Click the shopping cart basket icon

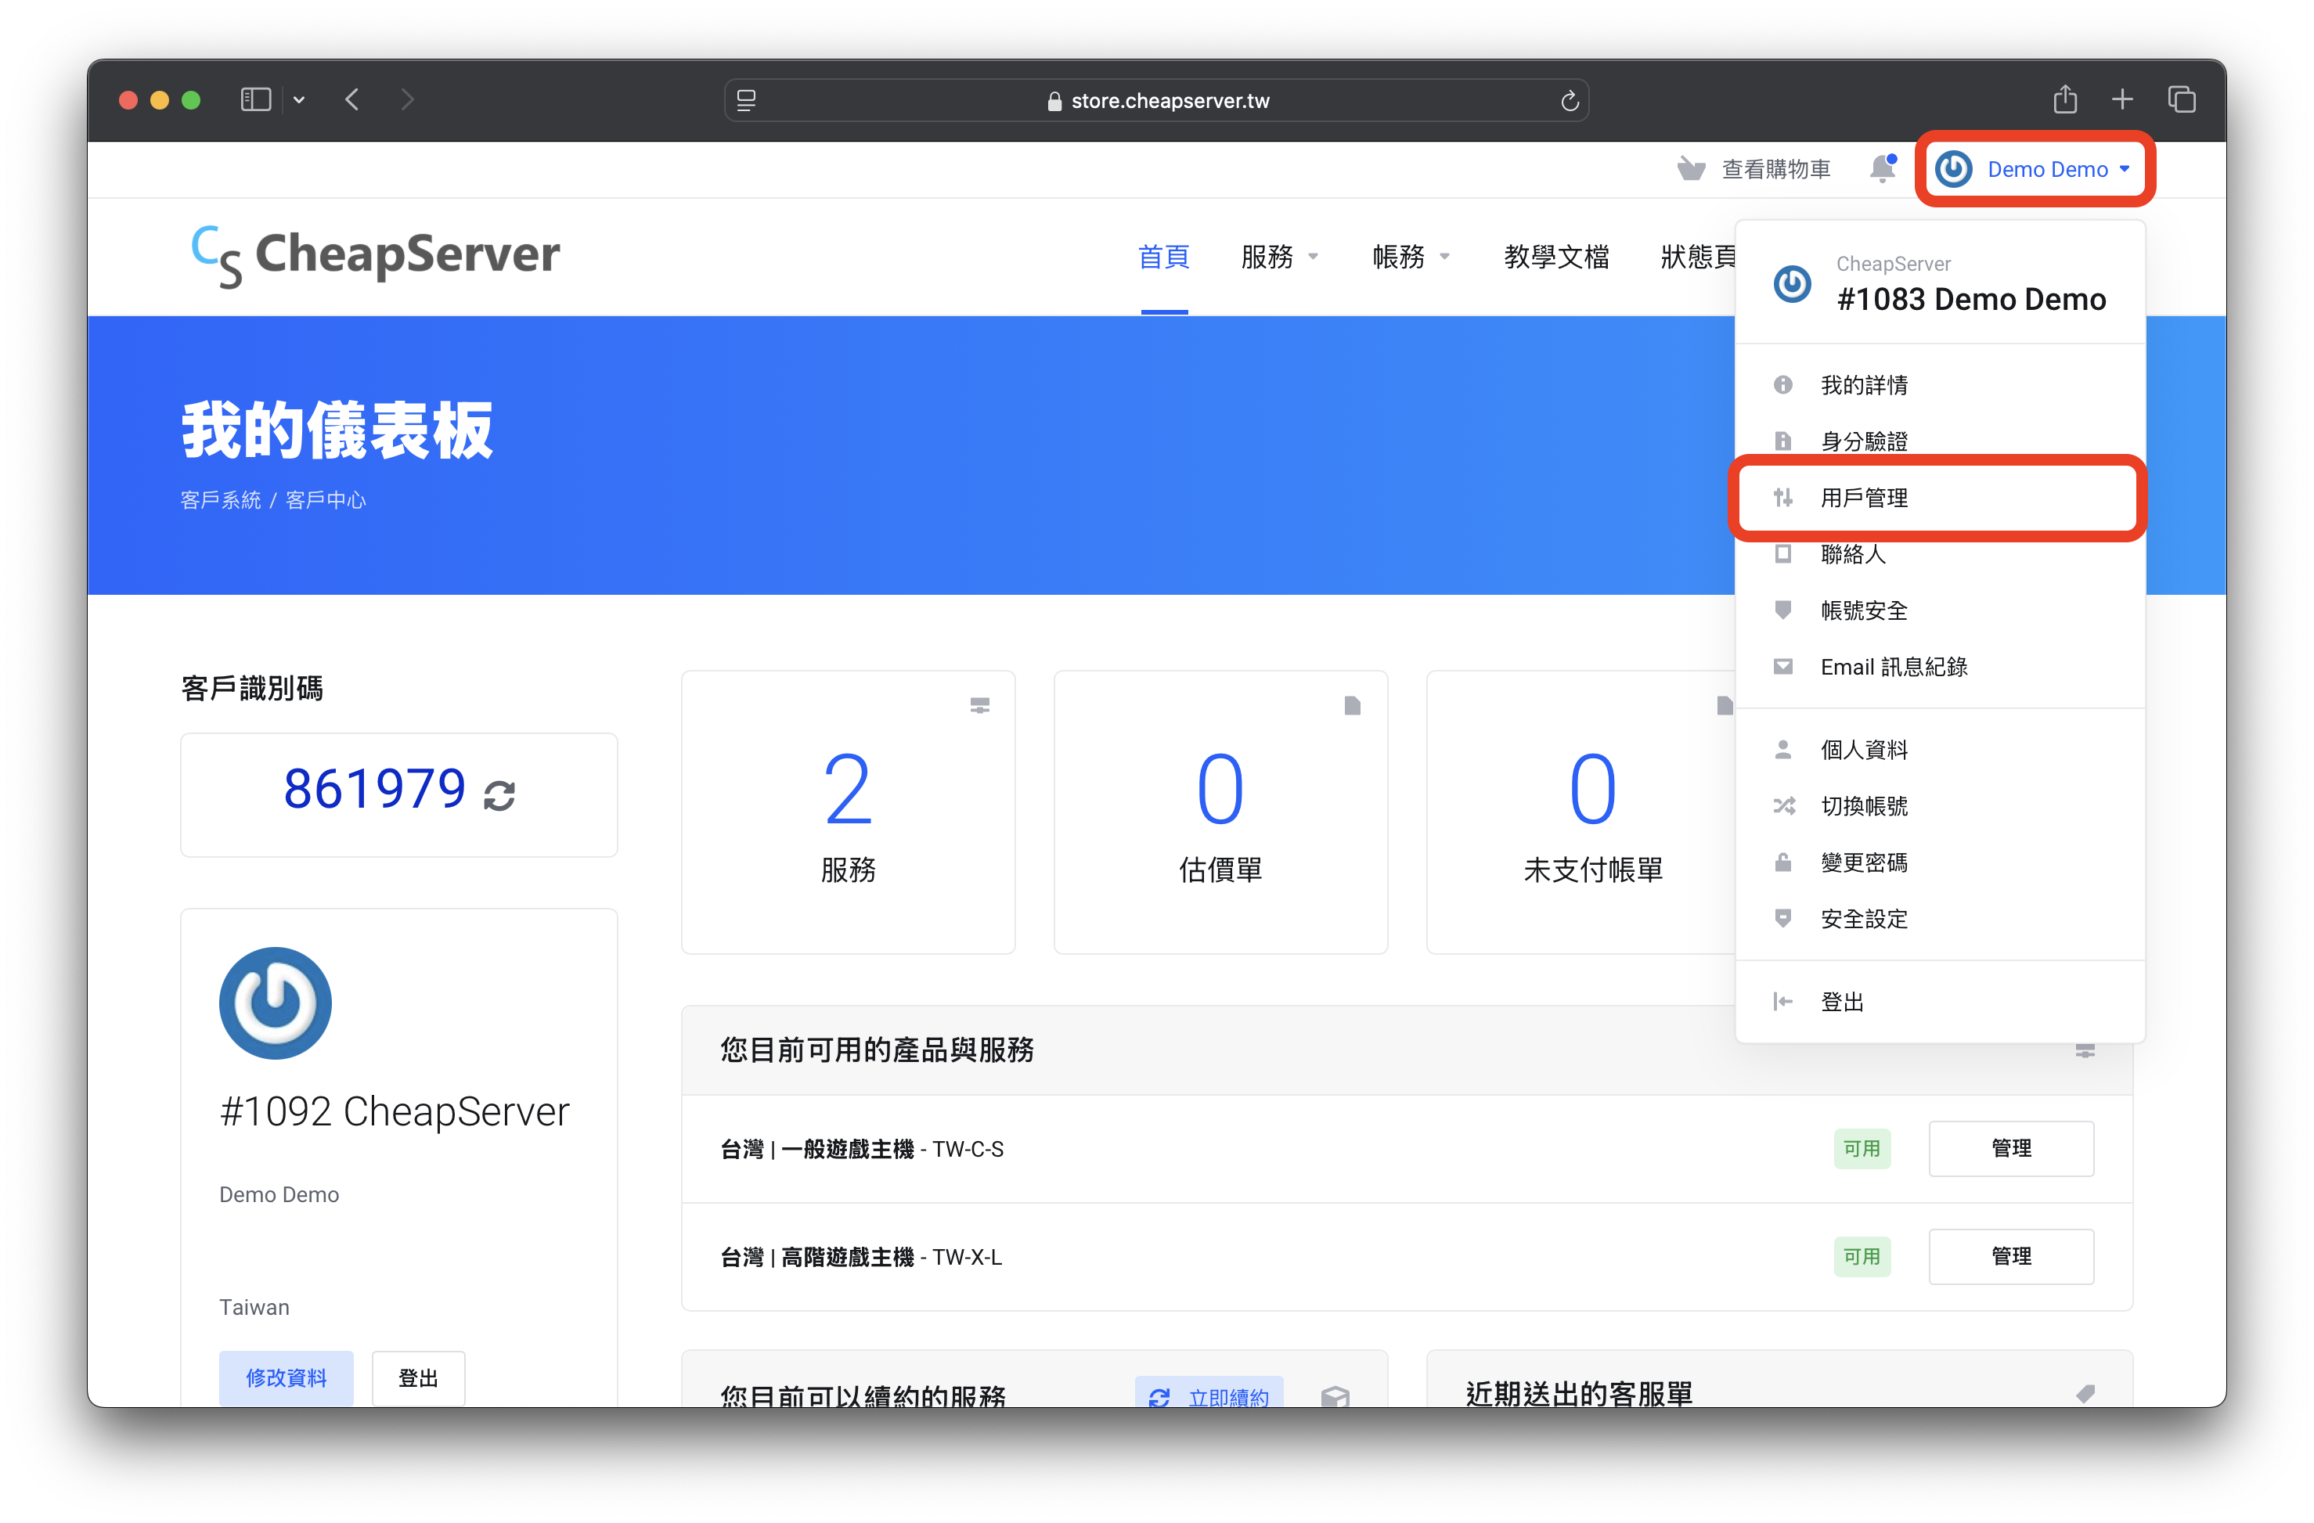click(1691, 169)
